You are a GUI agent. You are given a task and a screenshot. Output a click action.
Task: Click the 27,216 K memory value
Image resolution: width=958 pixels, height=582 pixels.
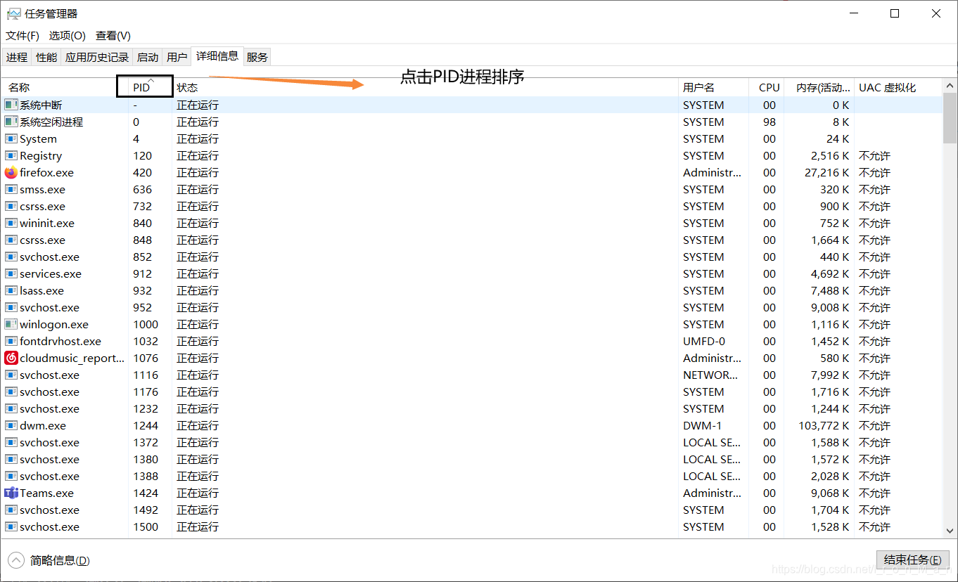click(x=827, y=172)
